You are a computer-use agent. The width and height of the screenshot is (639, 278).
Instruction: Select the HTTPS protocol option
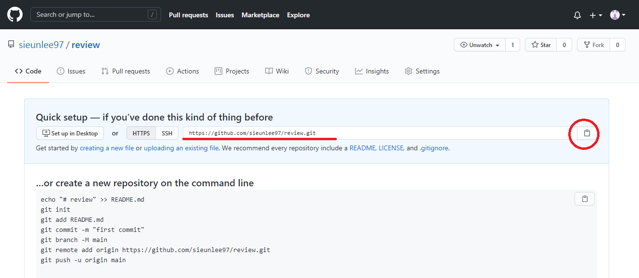click(141, 133)
